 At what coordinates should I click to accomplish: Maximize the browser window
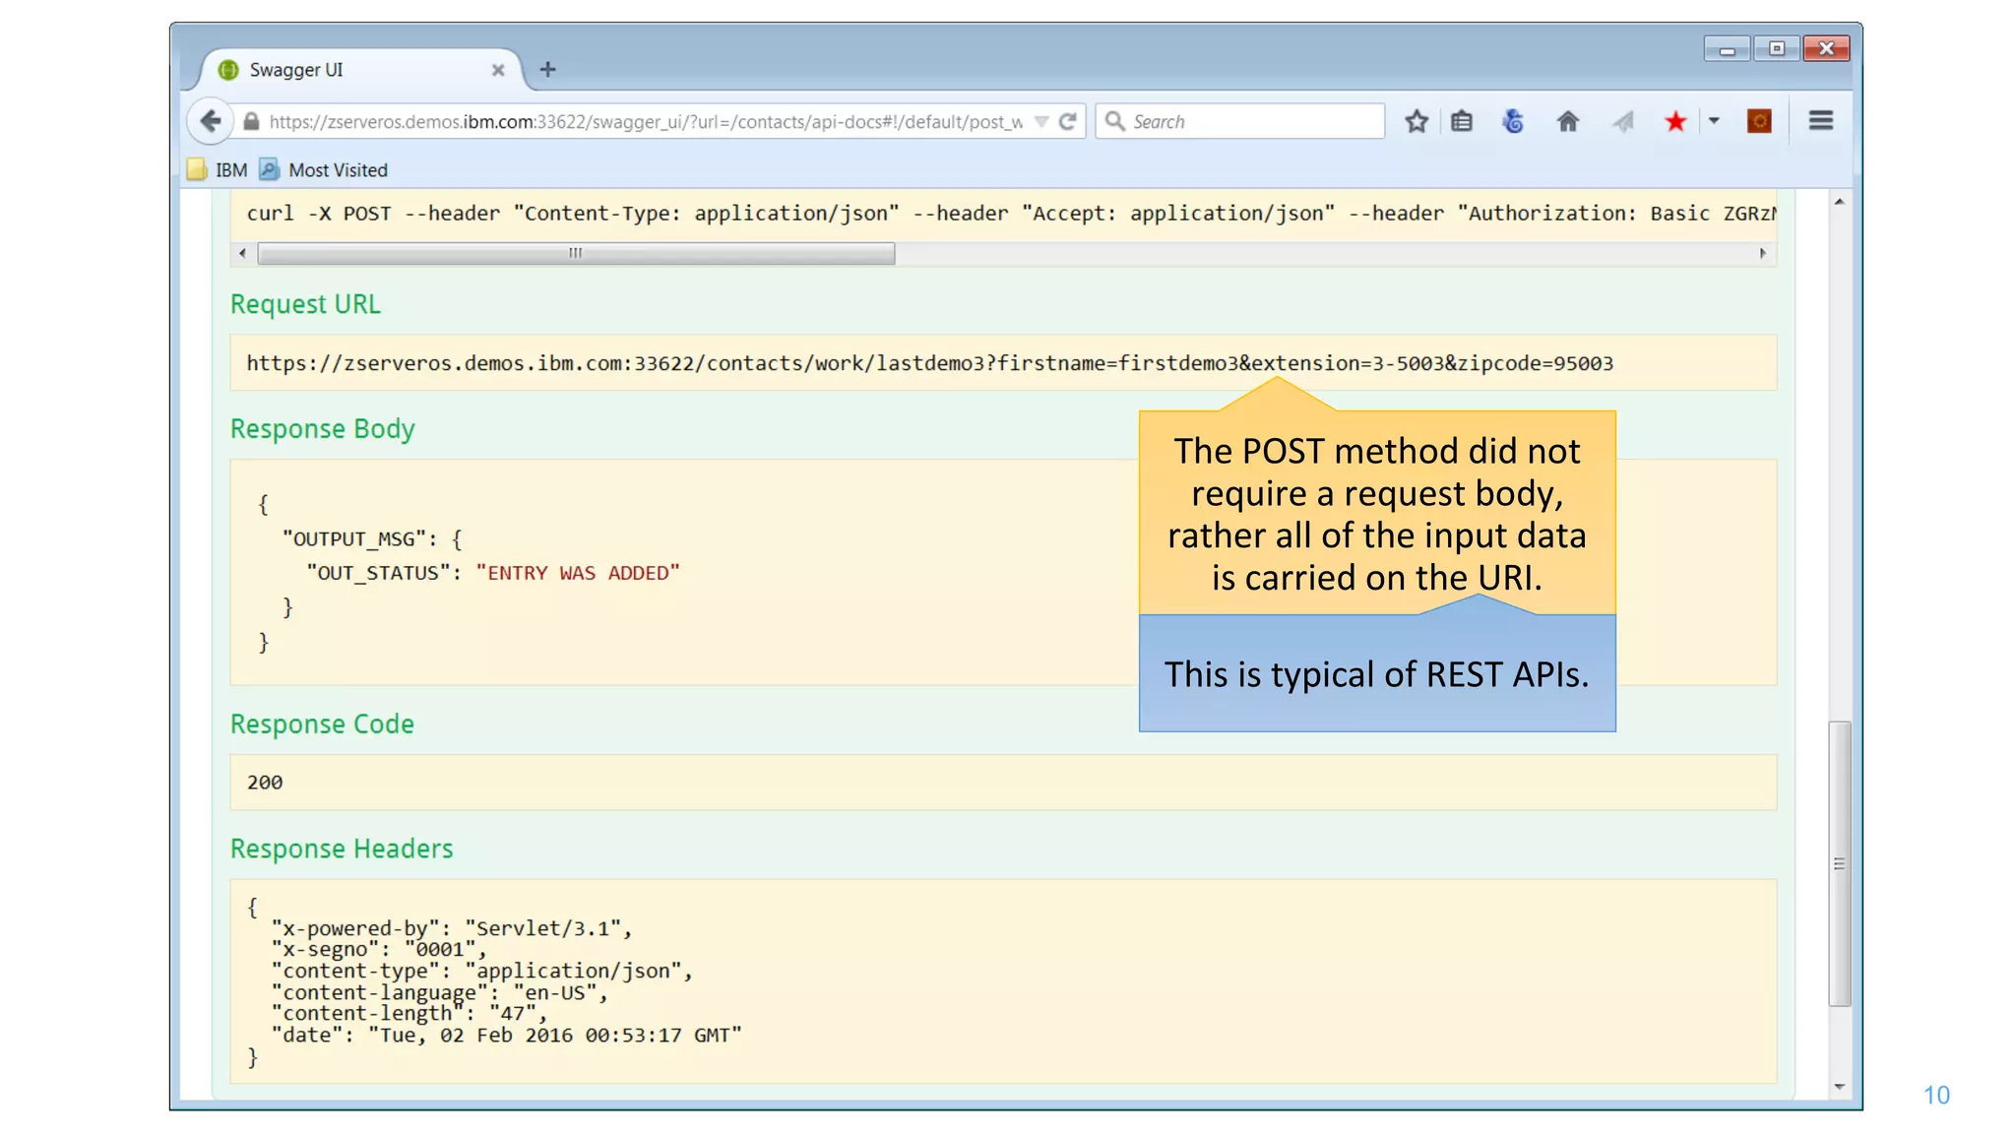click(x=1777, y=49)
